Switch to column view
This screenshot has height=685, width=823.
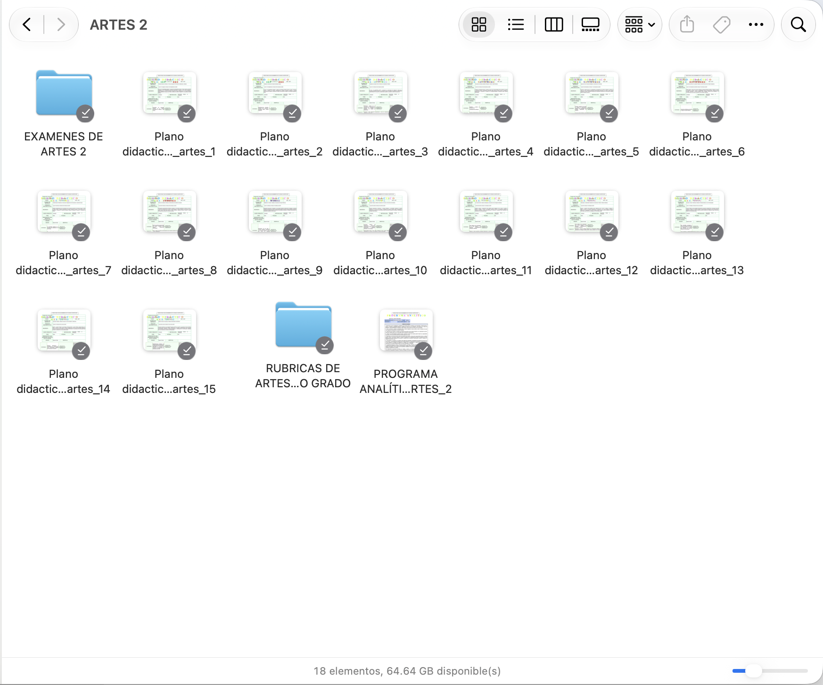click(554, 24)
